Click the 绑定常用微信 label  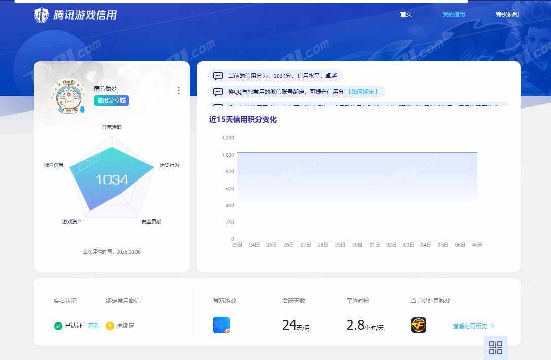pos(123,301)
